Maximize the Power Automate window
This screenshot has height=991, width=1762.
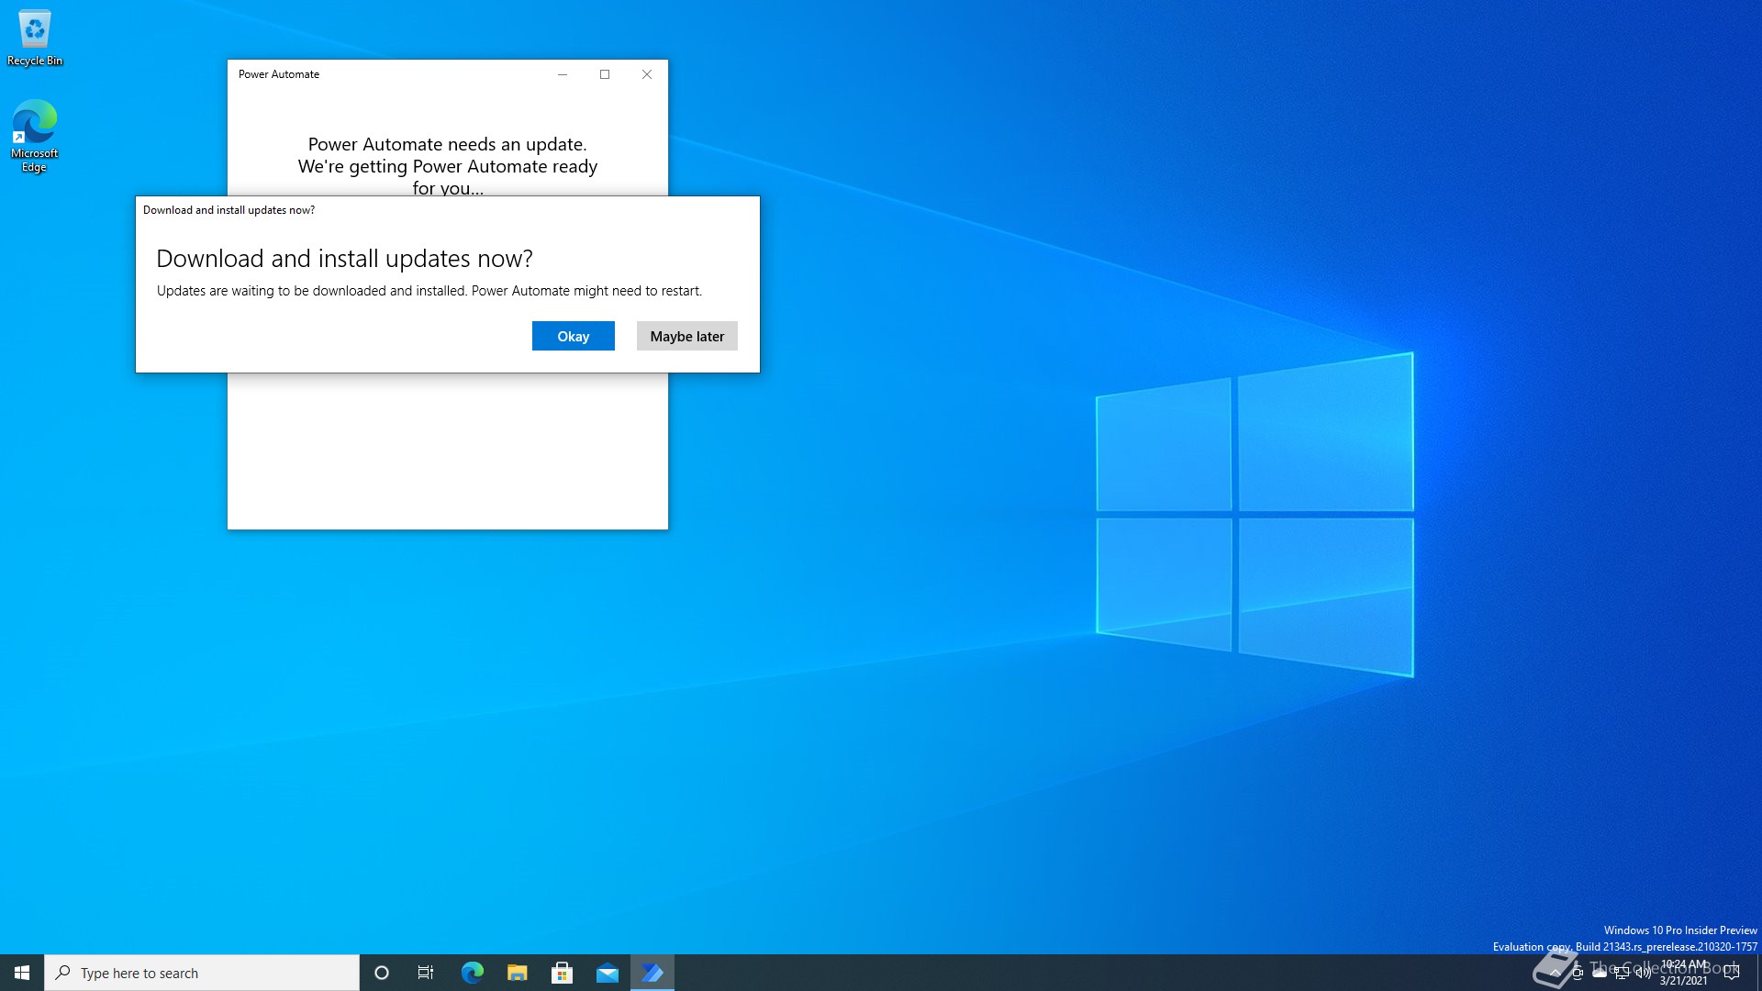(605, 74)
